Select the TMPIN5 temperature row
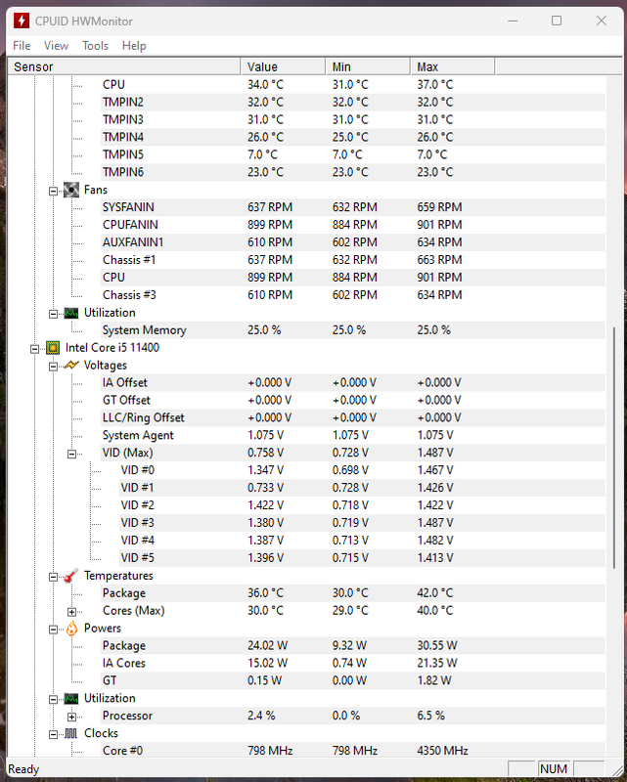 coord(353,154)
